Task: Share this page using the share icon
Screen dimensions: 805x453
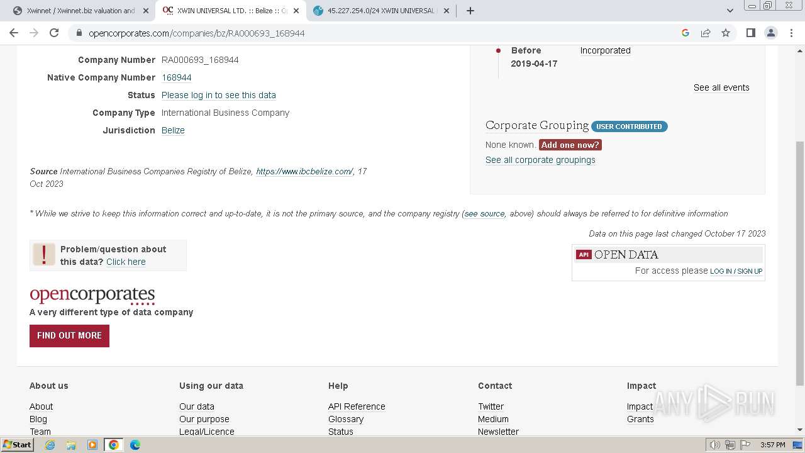Action: 706,33
